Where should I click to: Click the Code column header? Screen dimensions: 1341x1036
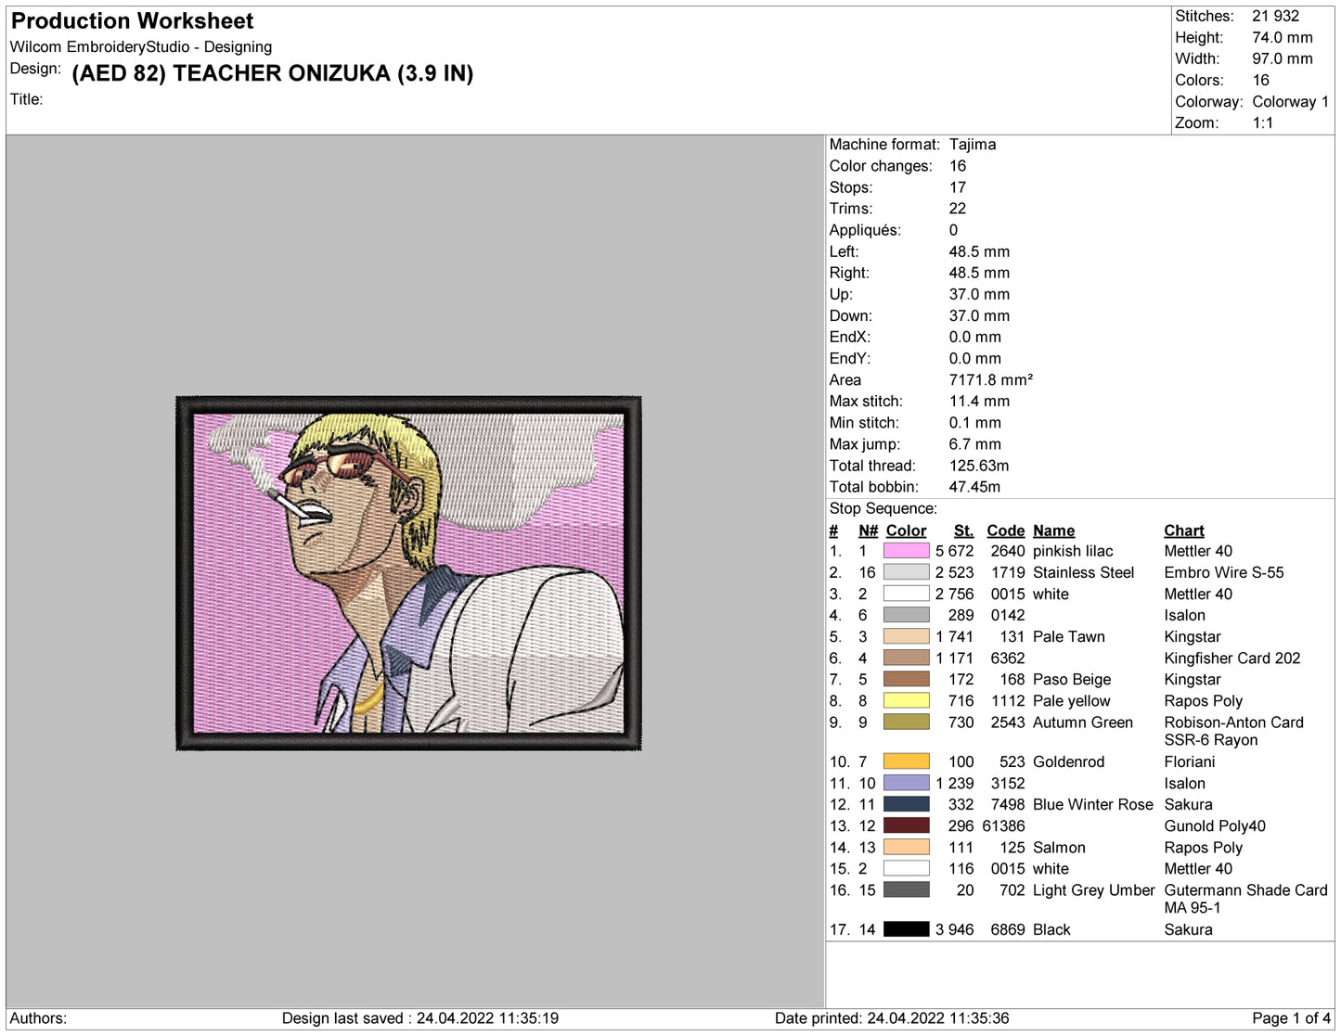1005,531
